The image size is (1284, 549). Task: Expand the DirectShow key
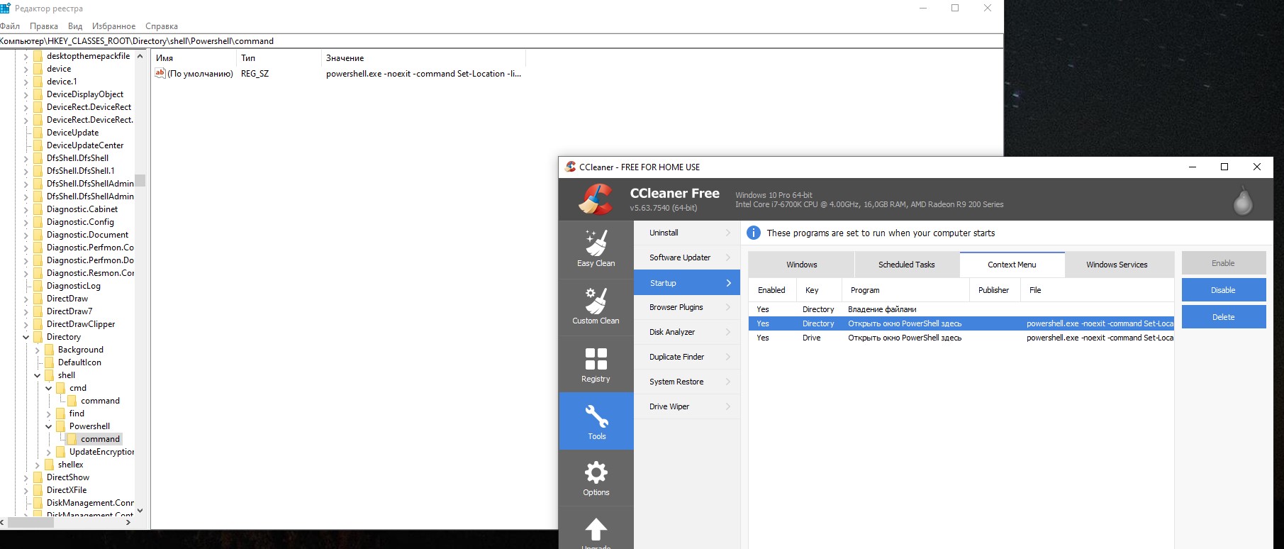pos(26,477)
